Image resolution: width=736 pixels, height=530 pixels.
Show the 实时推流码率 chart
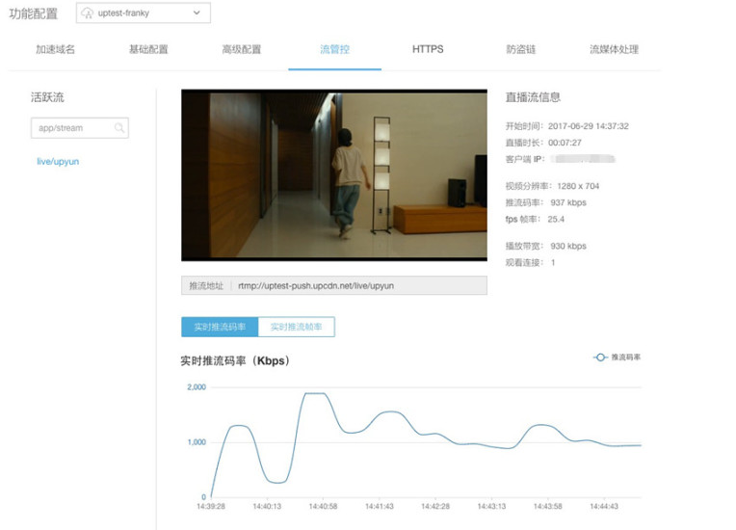pyautogui.click(x=220, y=328)
